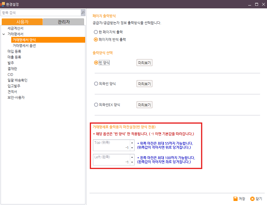Choose the 외곽선 양식 radio button
The image size is (267, 205).
pos(96,84)
